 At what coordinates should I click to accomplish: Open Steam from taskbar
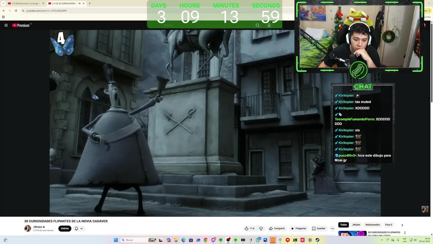(x=317, y=240)
